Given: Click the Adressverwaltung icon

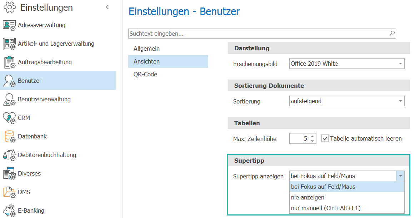Looking at the screenshot, I should [9, 26].
